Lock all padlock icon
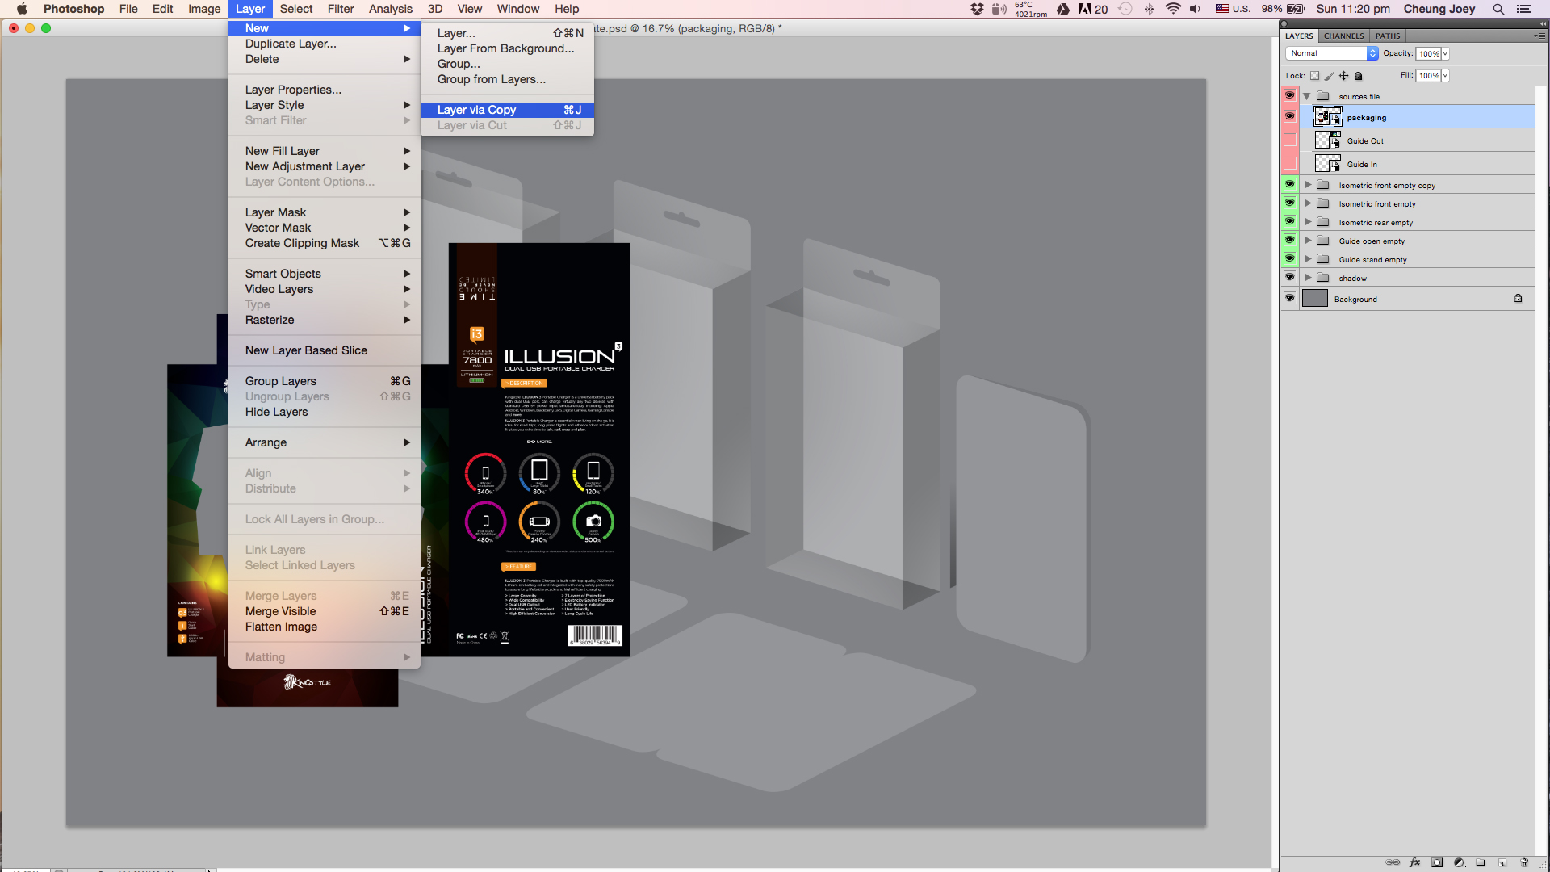The image size is (1550, 872). 1359,76
